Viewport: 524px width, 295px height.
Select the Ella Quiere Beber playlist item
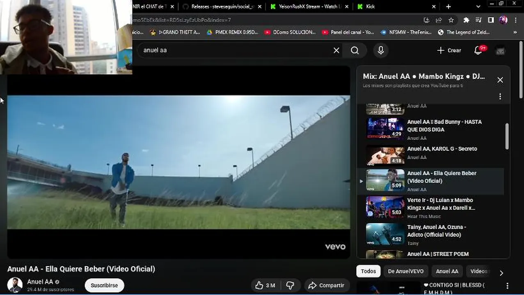click(431, 181)
